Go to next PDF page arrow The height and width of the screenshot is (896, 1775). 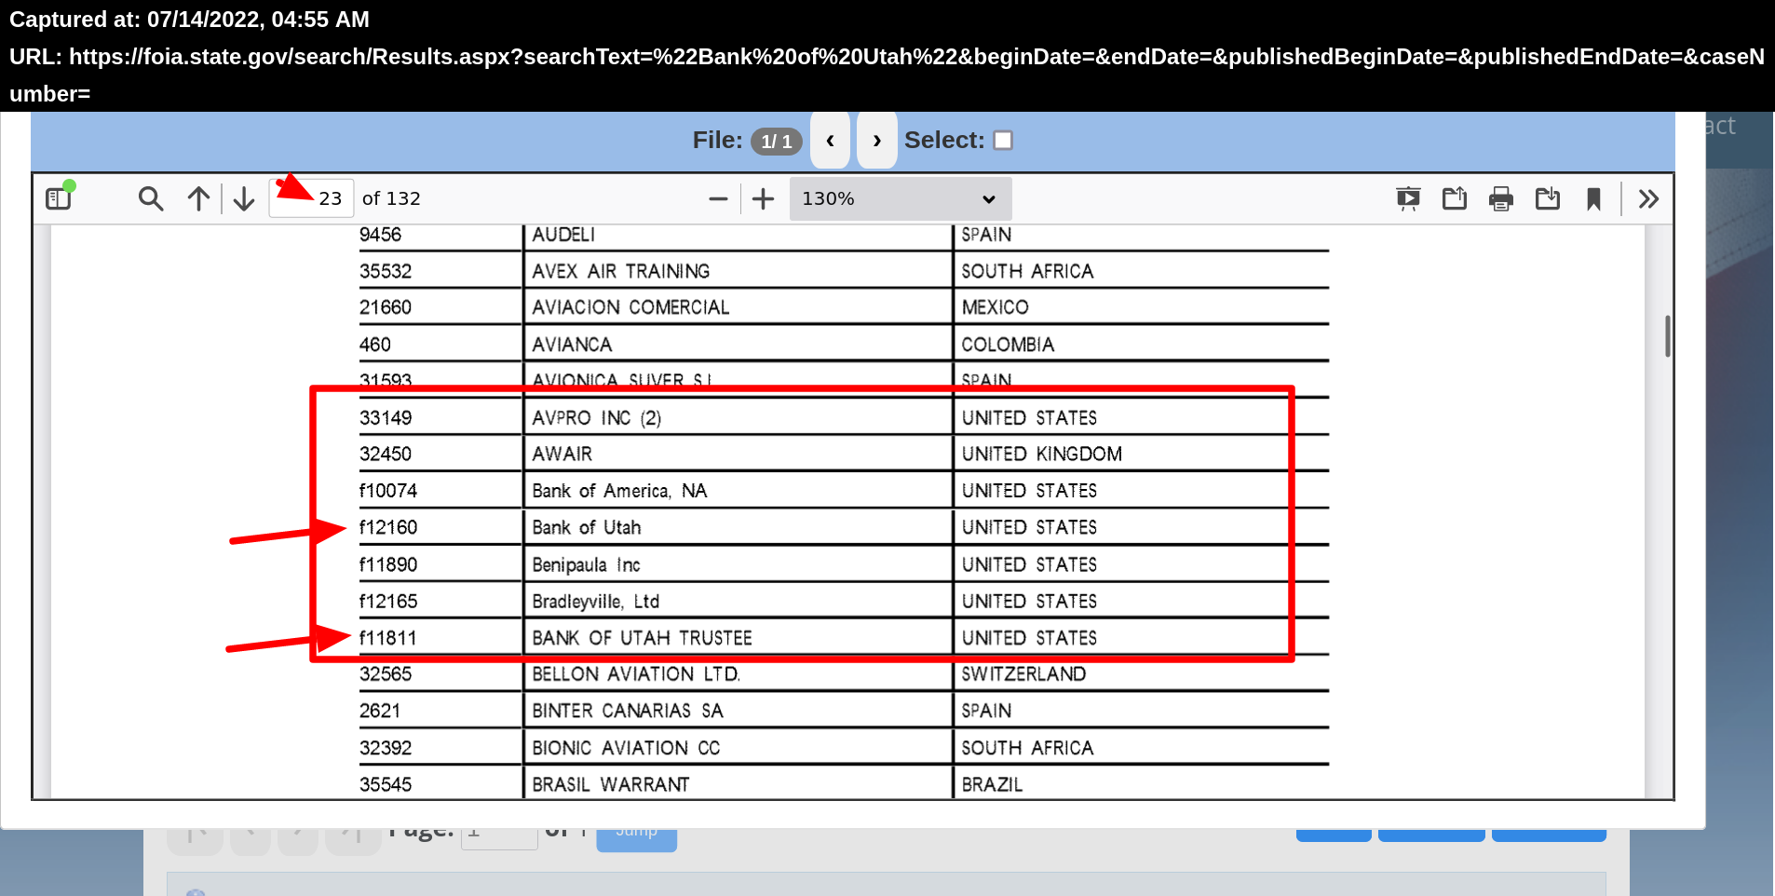(x=244, y=198)
